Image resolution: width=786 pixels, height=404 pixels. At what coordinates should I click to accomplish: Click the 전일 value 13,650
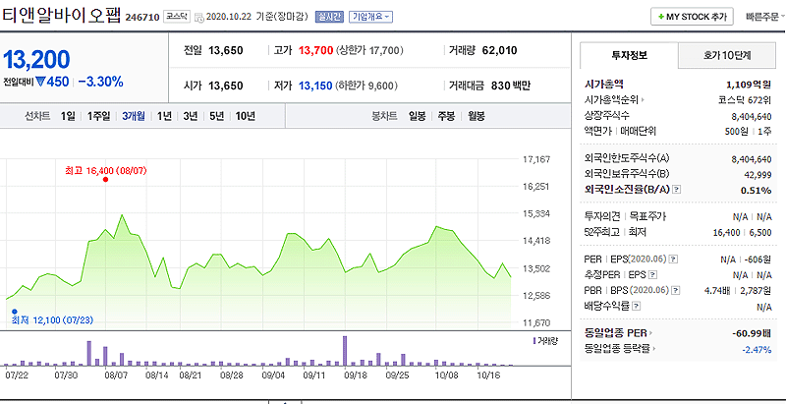coord(226,51)
